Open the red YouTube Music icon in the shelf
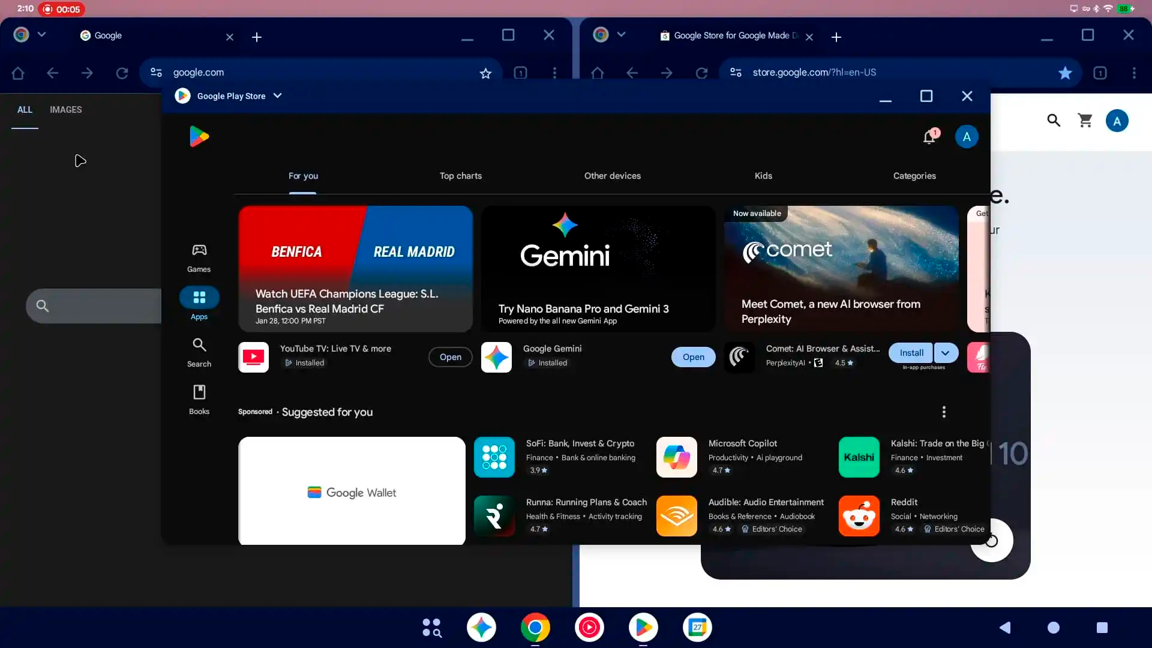Screen dimensions: 1152x648 tap(589, 628)
